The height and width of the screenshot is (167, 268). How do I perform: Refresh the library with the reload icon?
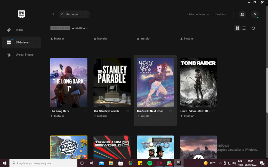[253, 28]
